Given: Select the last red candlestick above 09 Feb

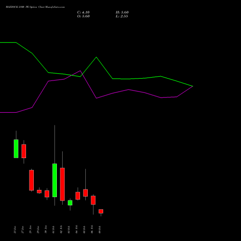Looking at the screenshot, I should [101, 211].
